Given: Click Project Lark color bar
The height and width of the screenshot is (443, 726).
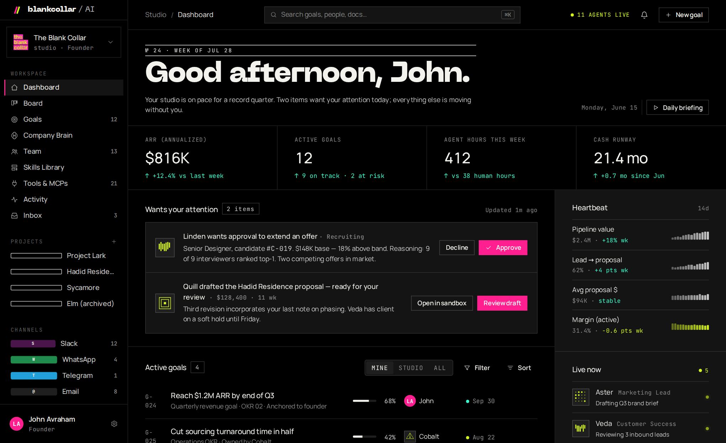Looking at the screenshot, I should point(36,256).
